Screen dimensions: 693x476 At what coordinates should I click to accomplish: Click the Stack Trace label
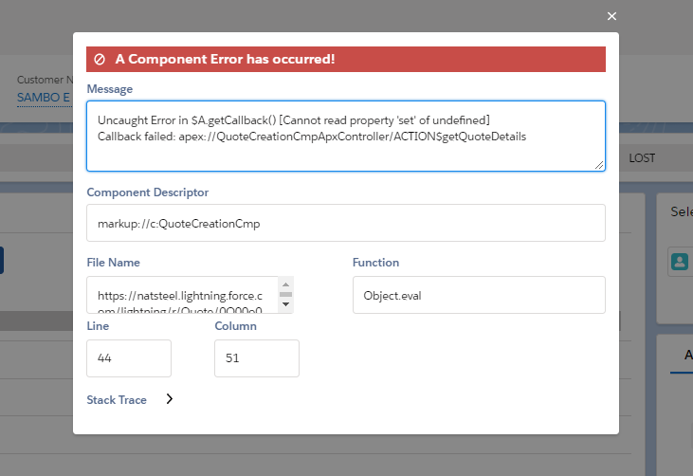(117, 400)
